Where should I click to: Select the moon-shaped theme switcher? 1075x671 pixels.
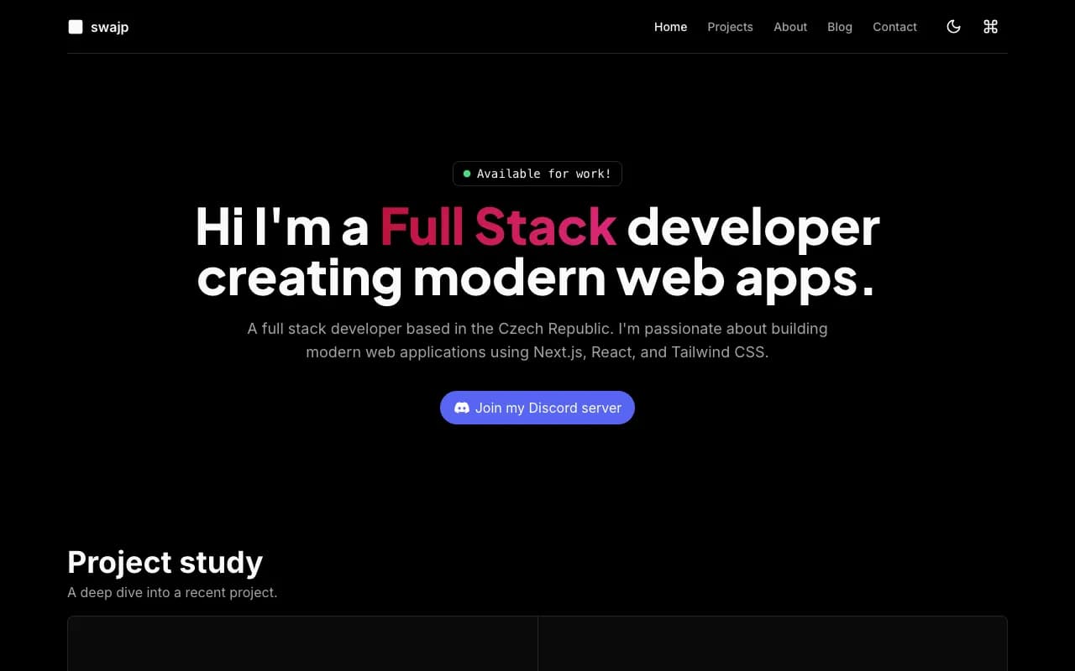pos(953,26)
